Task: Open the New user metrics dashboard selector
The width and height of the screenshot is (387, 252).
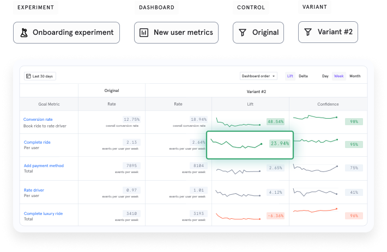Action: coord(176,33)
